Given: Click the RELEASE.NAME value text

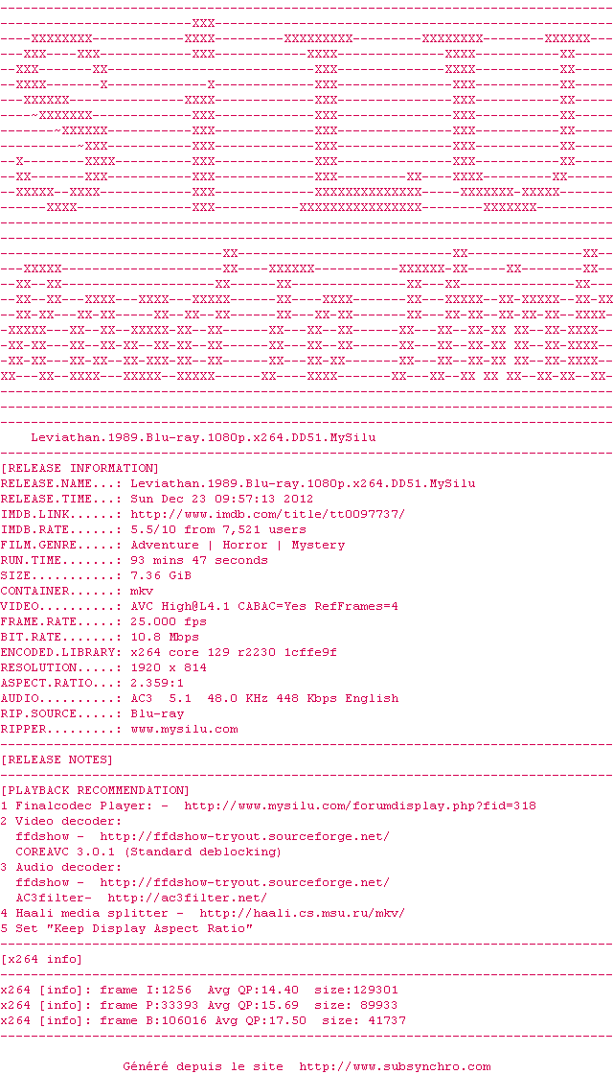Looking at the screenshot, I should [x=303, y=483].
